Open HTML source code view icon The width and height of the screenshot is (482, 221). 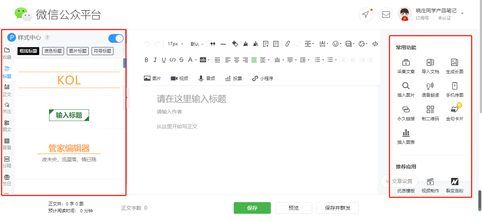(x=375, y=44)
